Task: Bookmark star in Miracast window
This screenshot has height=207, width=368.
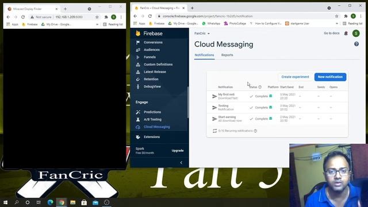Action: click(97, 17)
